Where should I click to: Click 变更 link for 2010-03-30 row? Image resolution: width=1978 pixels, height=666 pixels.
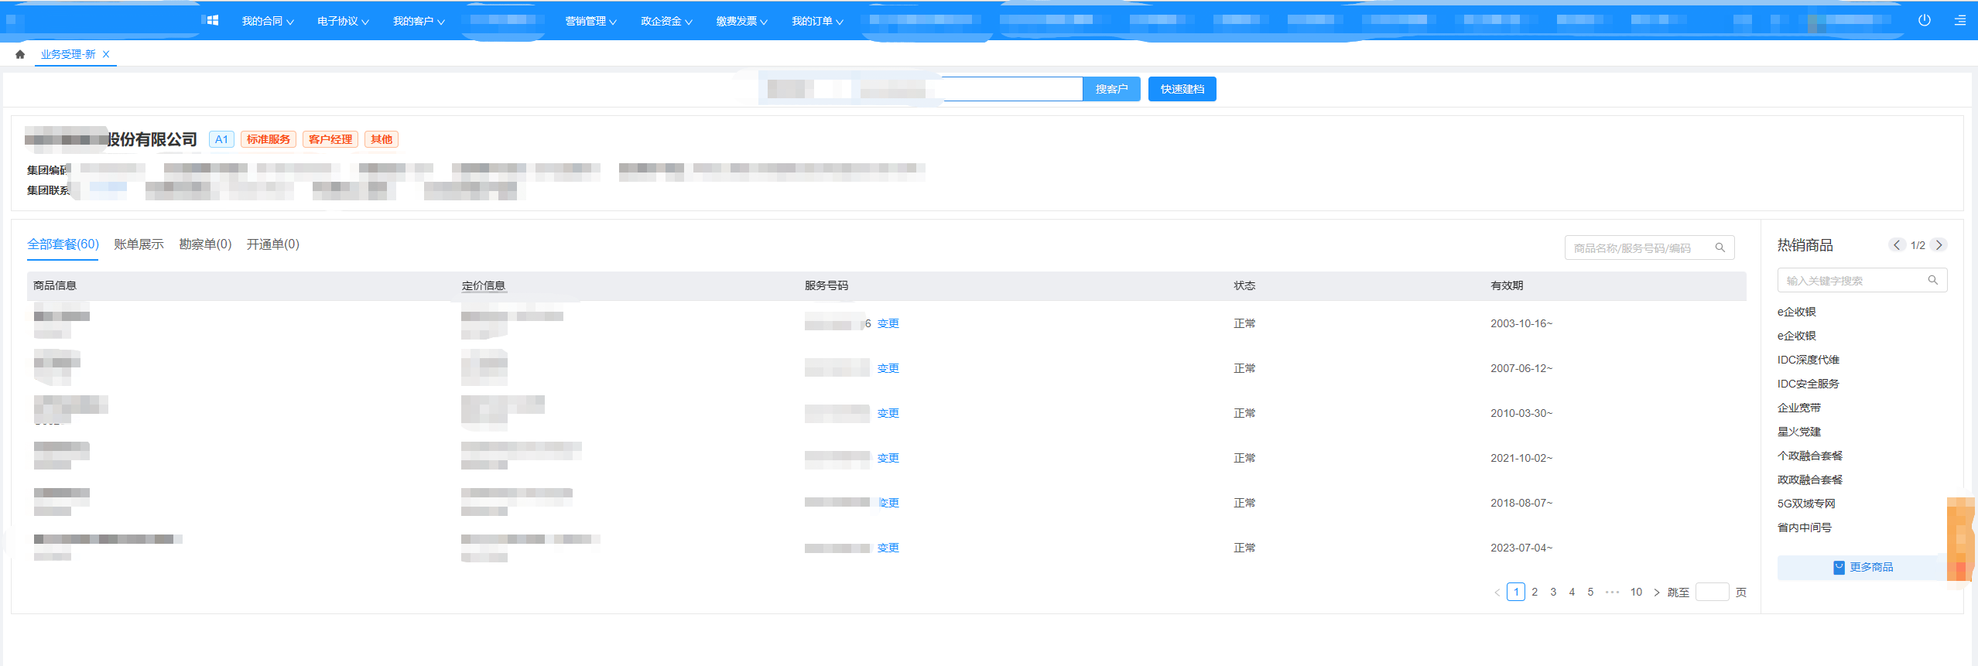(x=888, y=413)
